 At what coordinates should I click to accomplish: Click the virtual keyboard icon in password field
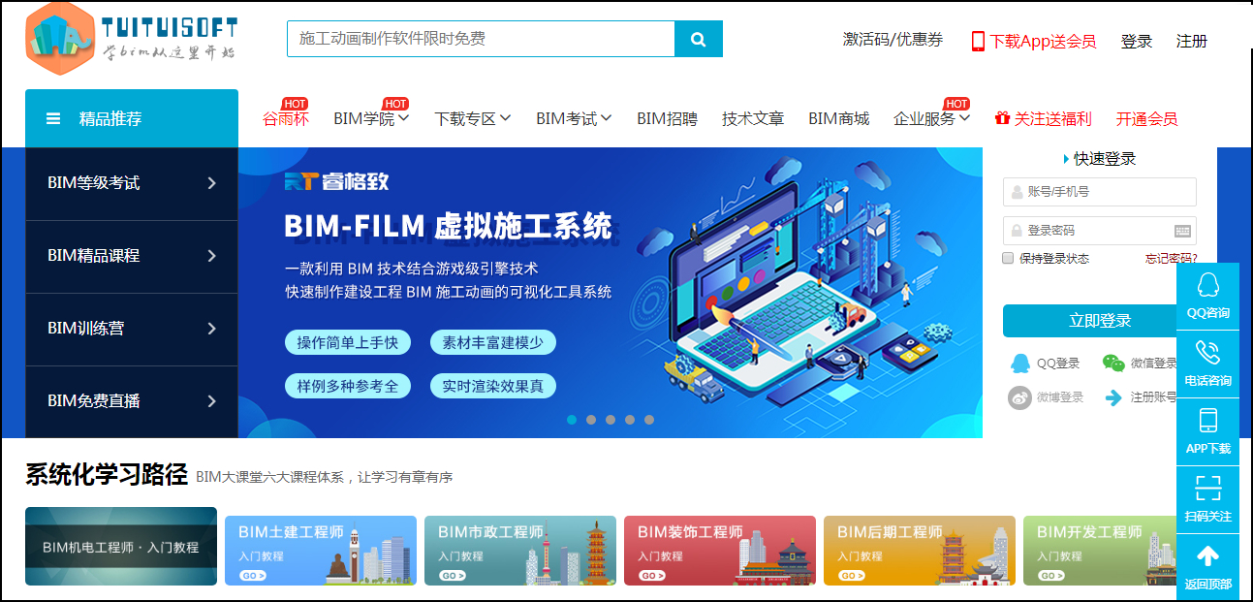pyautogui.click(x=1182, y=231)
